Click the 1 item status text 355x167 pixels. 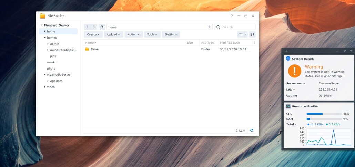tap(241, 131)
